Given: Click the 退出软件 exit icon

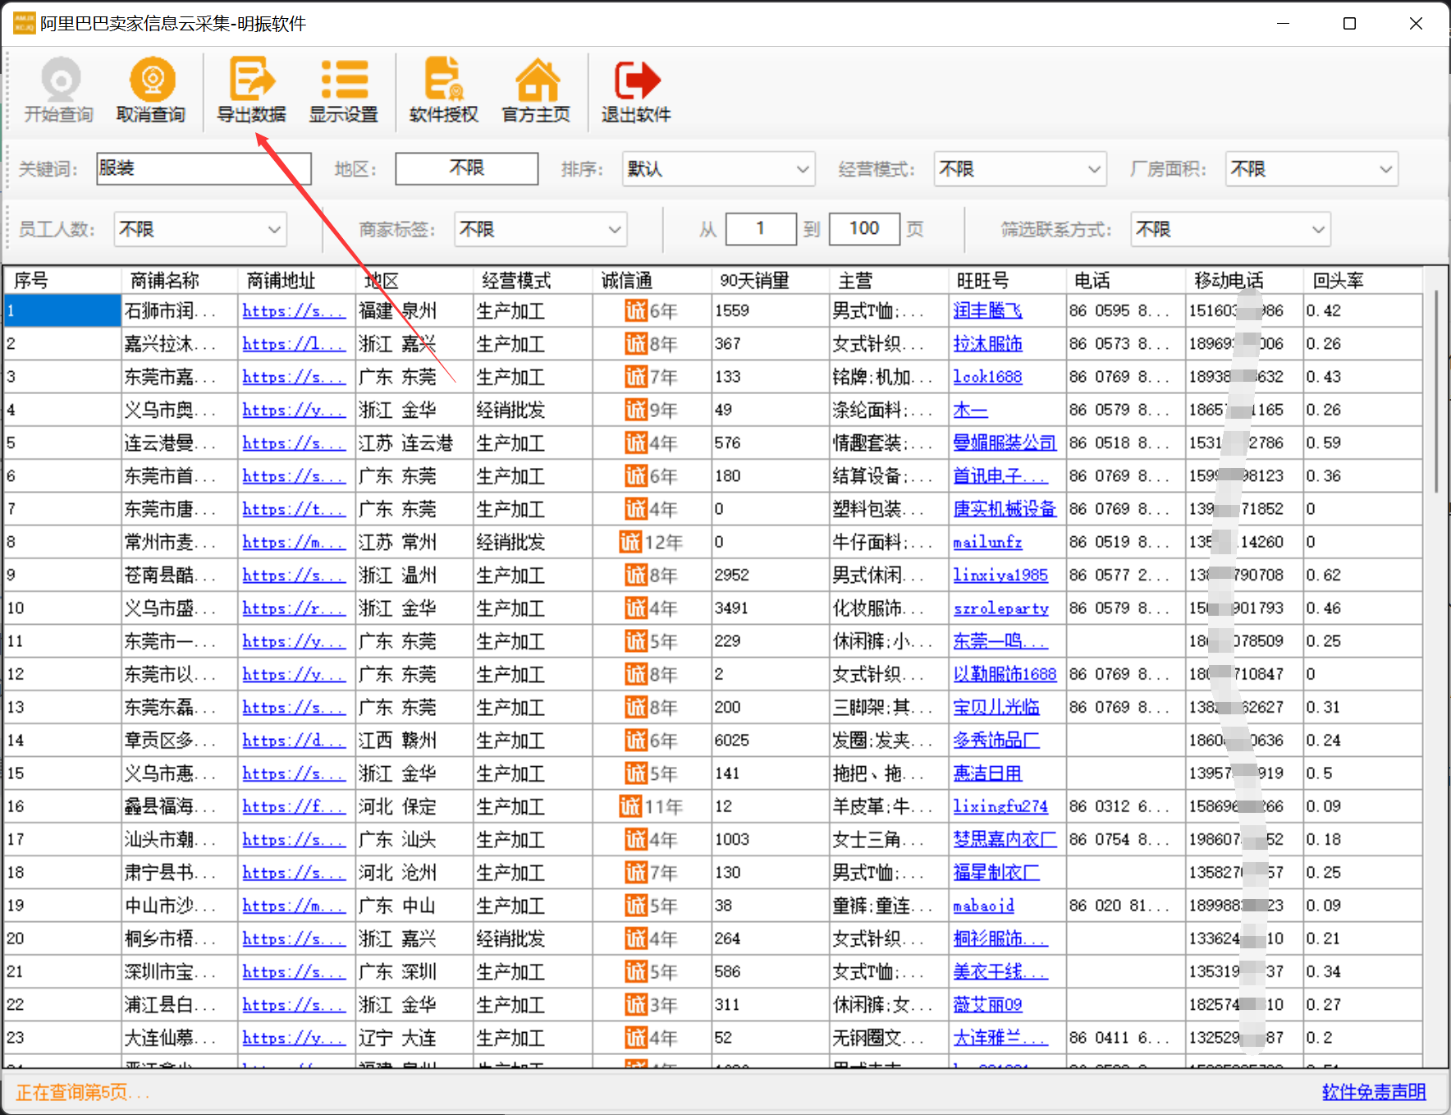Looking at the screenshot, I should [636, 90].
